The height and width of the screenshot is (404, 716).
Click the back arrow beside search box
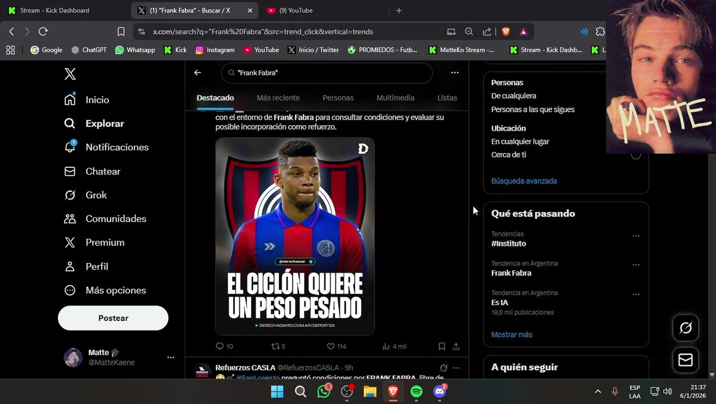(x=198, y=72)
